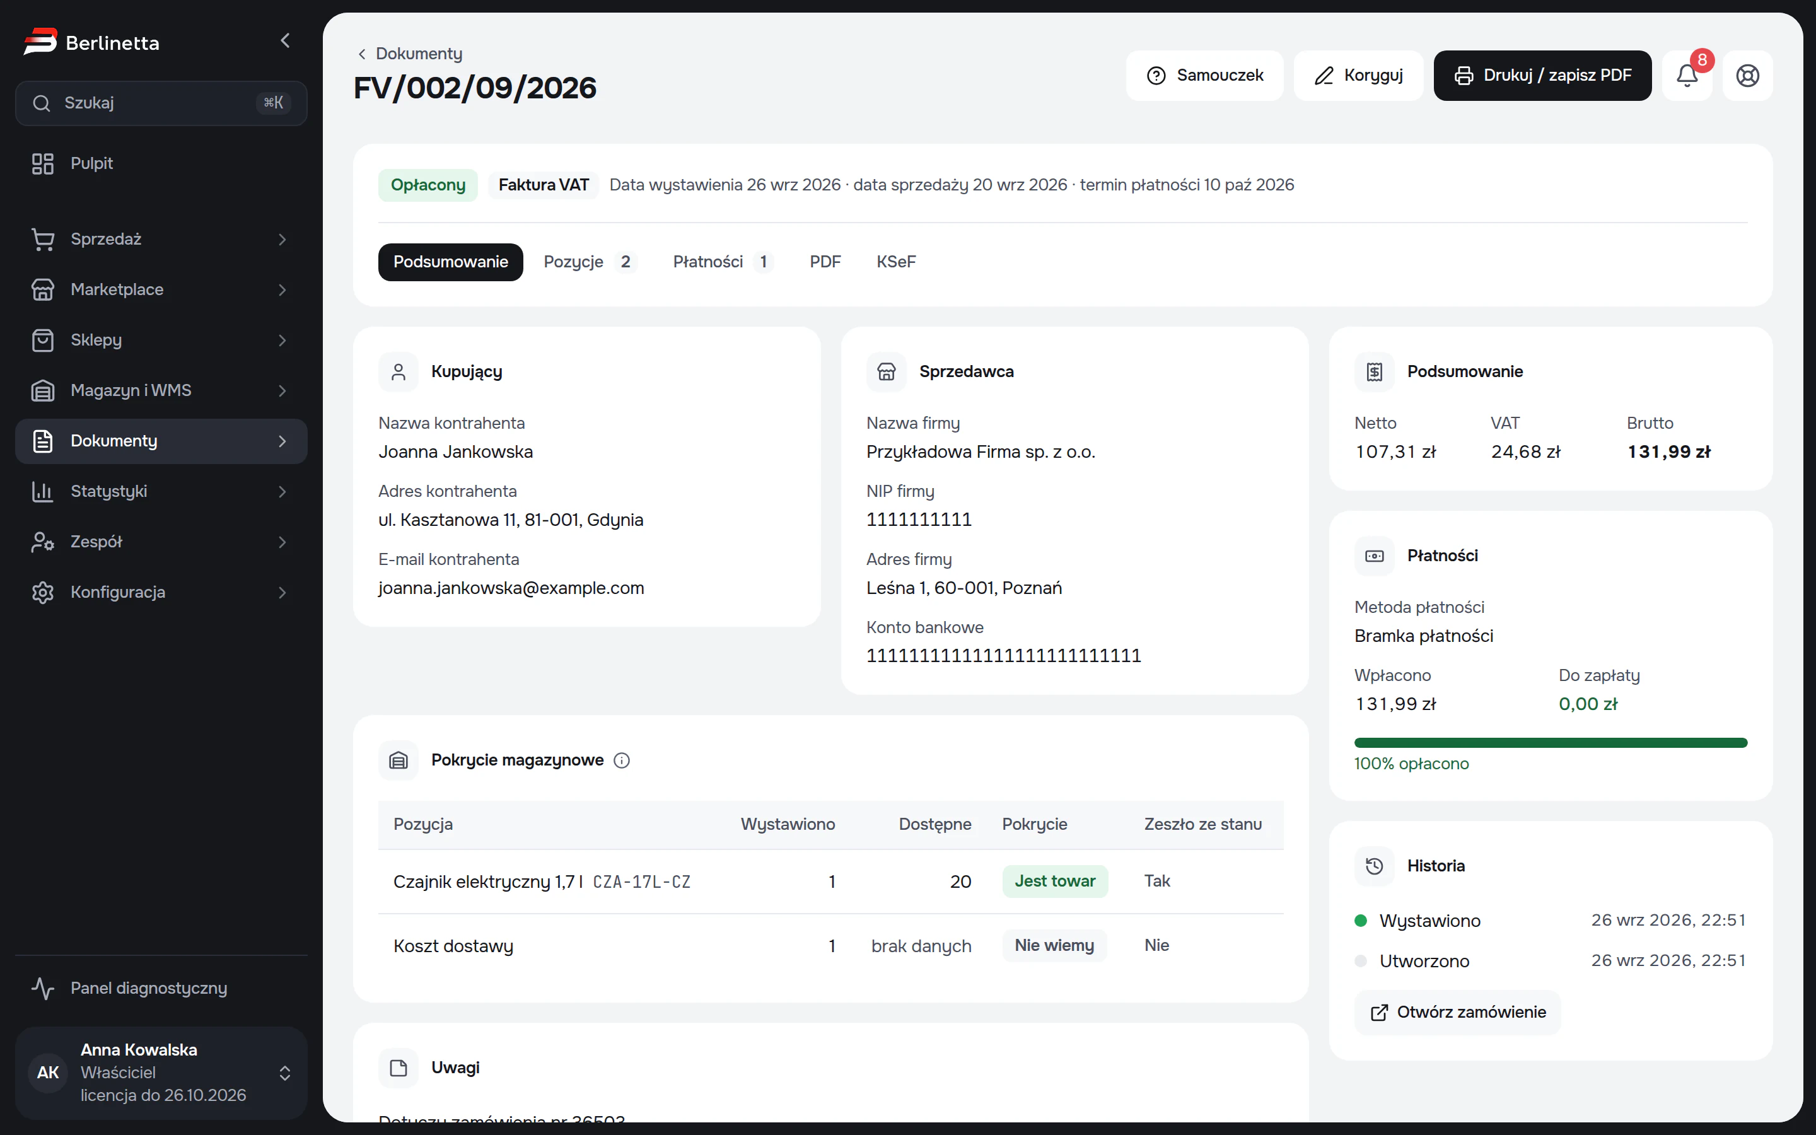Expand the Dokumenty menu chevron
This screenshot has height=1135, width=1816.
[x=282, y=441]
